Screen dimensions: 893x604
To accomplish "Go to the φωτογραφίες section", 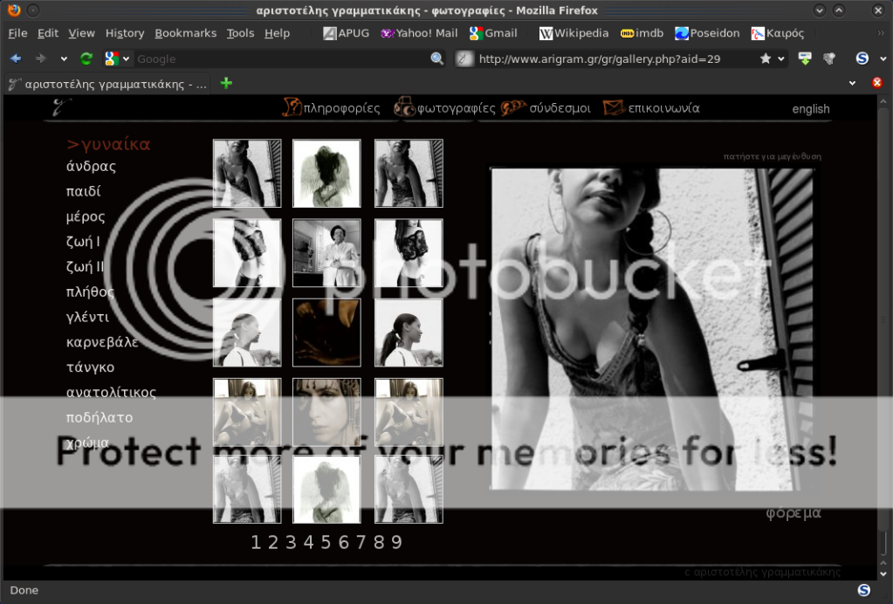I will coord(445,108).
